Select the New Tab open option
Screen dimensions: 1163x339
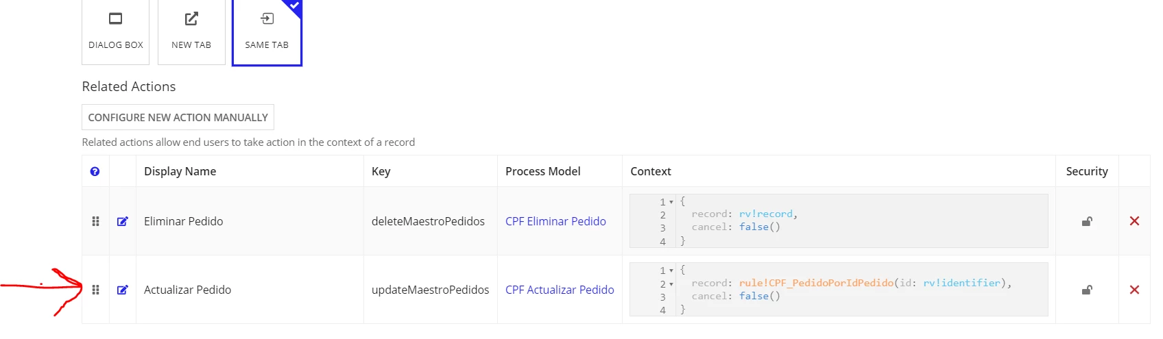(x=191, y=32)
